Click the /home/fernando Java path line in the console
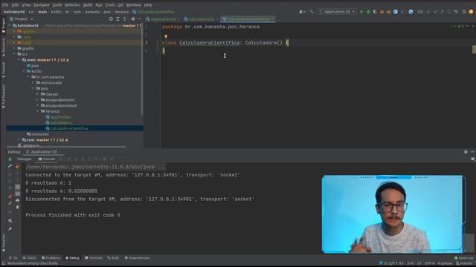The width and height of the screenshot is (476, 267). coord(96,167)
